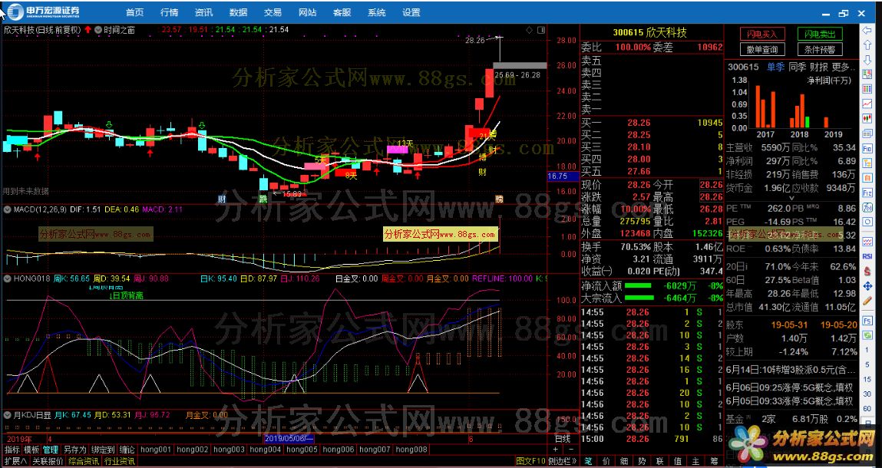882x468 pixels.
Task: Click the 2019/05/06 date marker on timeline
Action: tap(289, 438)
